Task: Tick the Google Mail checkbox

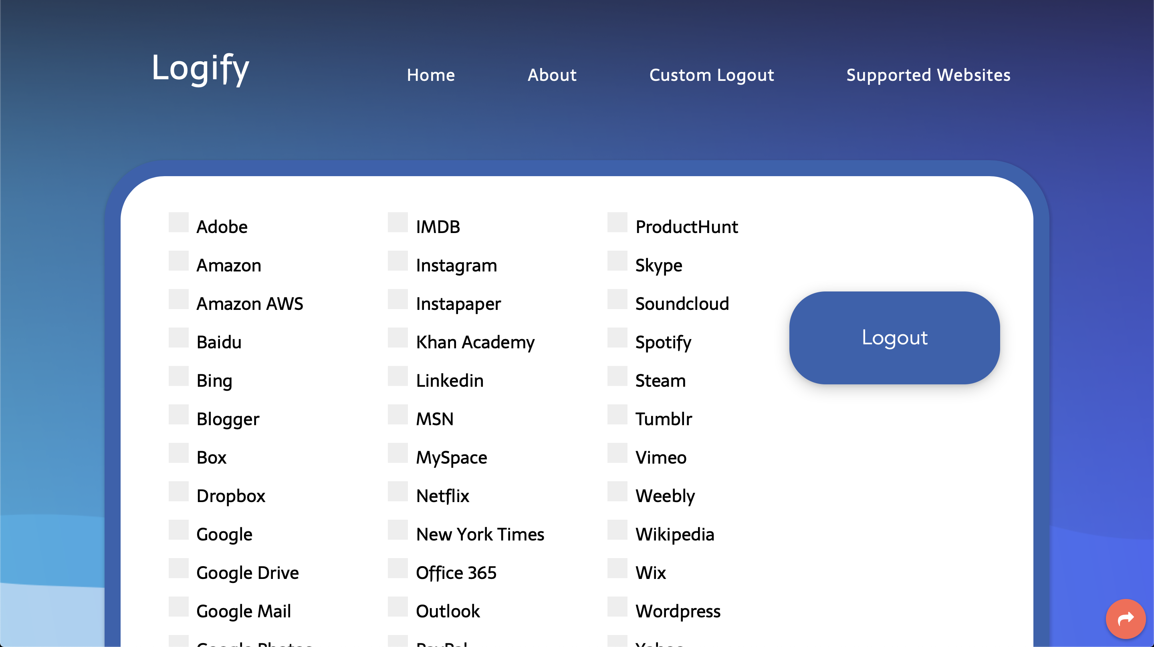Action: click(178, 607)
